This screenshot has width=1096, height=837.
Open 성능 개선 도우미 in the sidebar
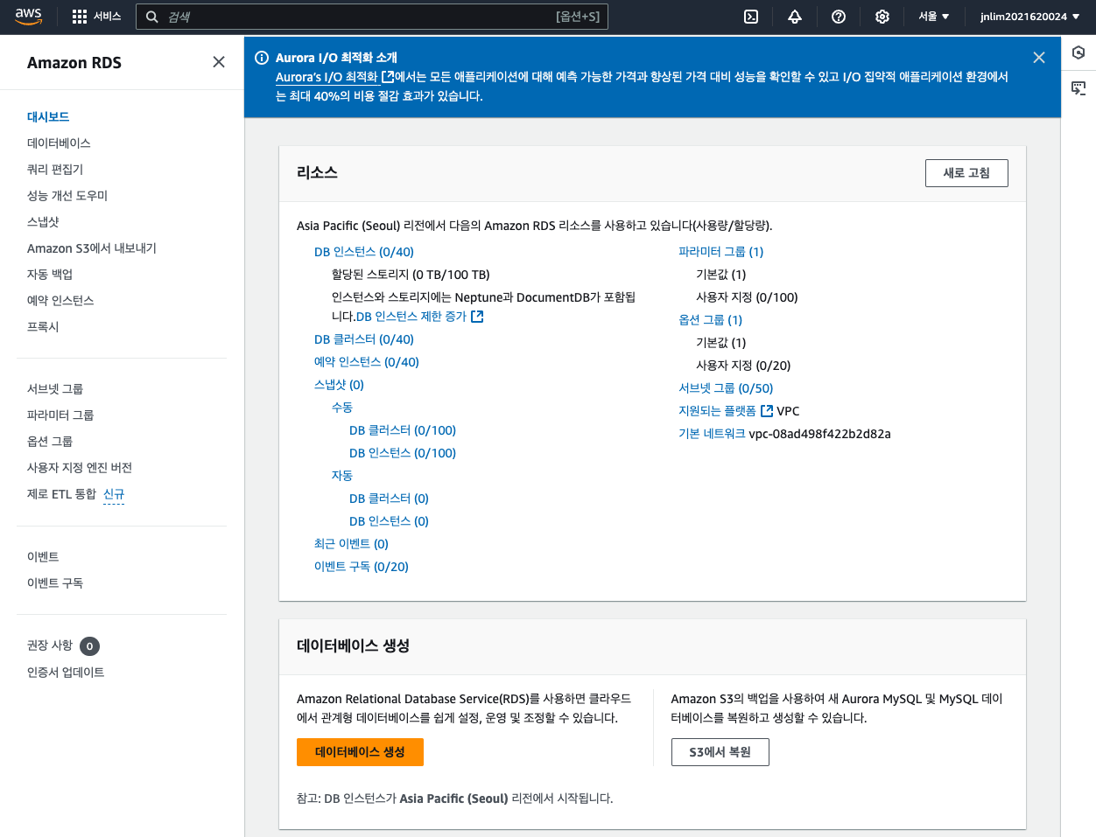click(x=67, y=195)
